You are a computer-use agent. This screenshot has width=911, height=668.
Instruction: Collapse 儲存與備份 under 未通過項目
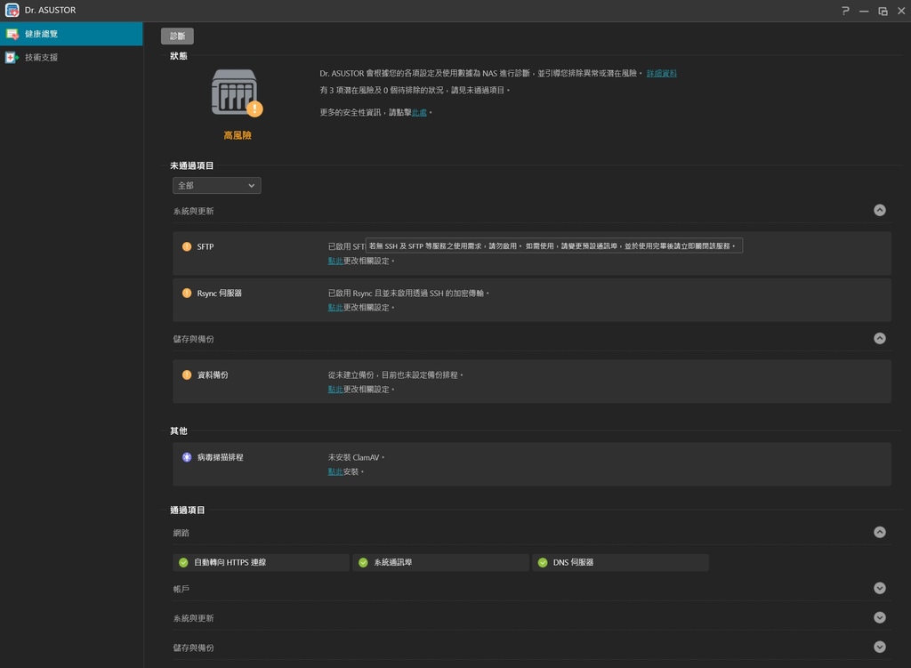(880, 338)
